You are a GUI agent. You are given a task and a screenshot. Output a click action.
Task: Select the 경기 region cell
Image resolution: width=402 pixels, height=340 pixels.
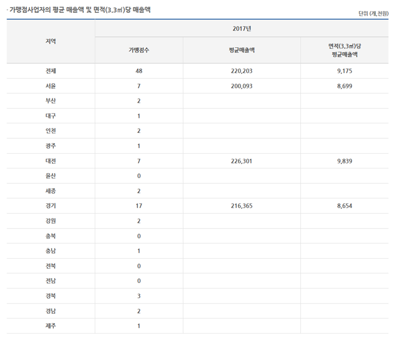(x=51, y=206)
